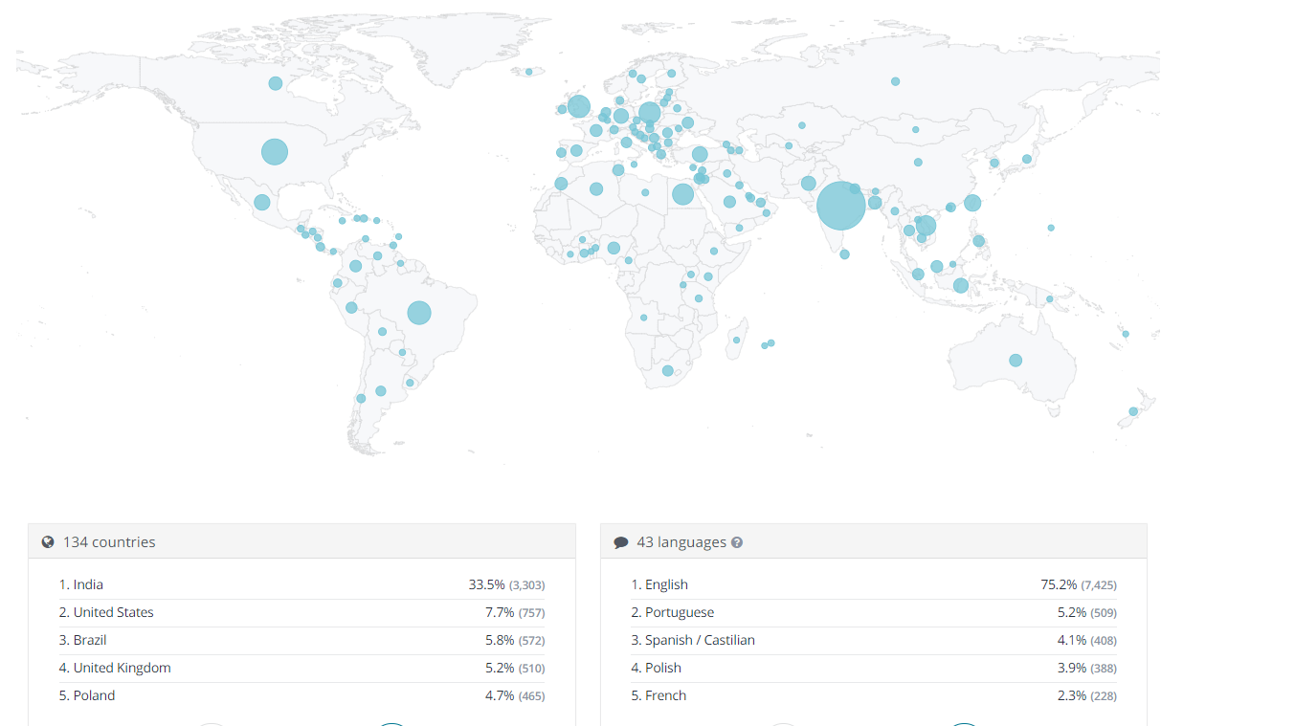Select the '4. Polish' language row
Image resolution: width=1295 pixels, height=726 pixels.
pyautogui.click(x=874, y=668)
